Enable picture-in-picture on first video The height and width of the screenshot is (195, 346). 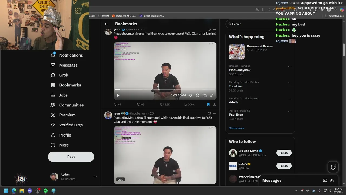pyautogui.click(x=205, y=95)
